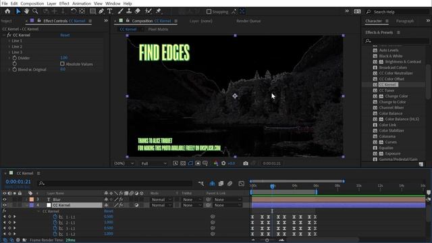Expand the Line 1 property group

(x=9, y=40)
